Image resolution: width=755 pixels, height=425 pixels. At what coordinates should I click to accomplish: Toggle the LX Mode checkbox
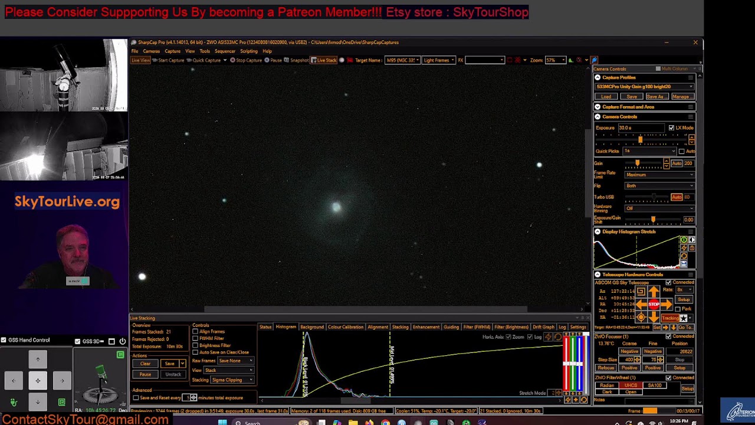[x=671, y=127]
